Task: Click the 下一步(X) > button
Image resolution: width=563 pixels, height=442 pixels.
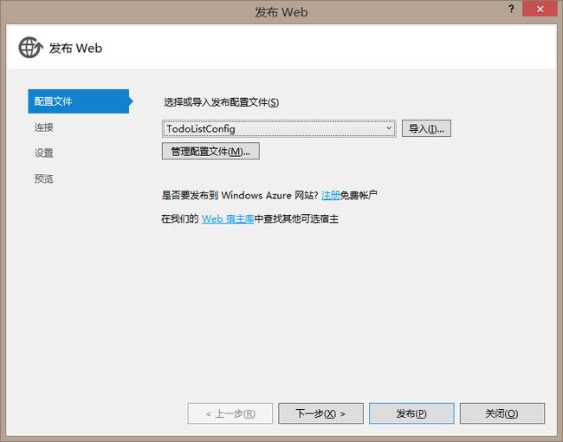Action: [x=320, y=413]
